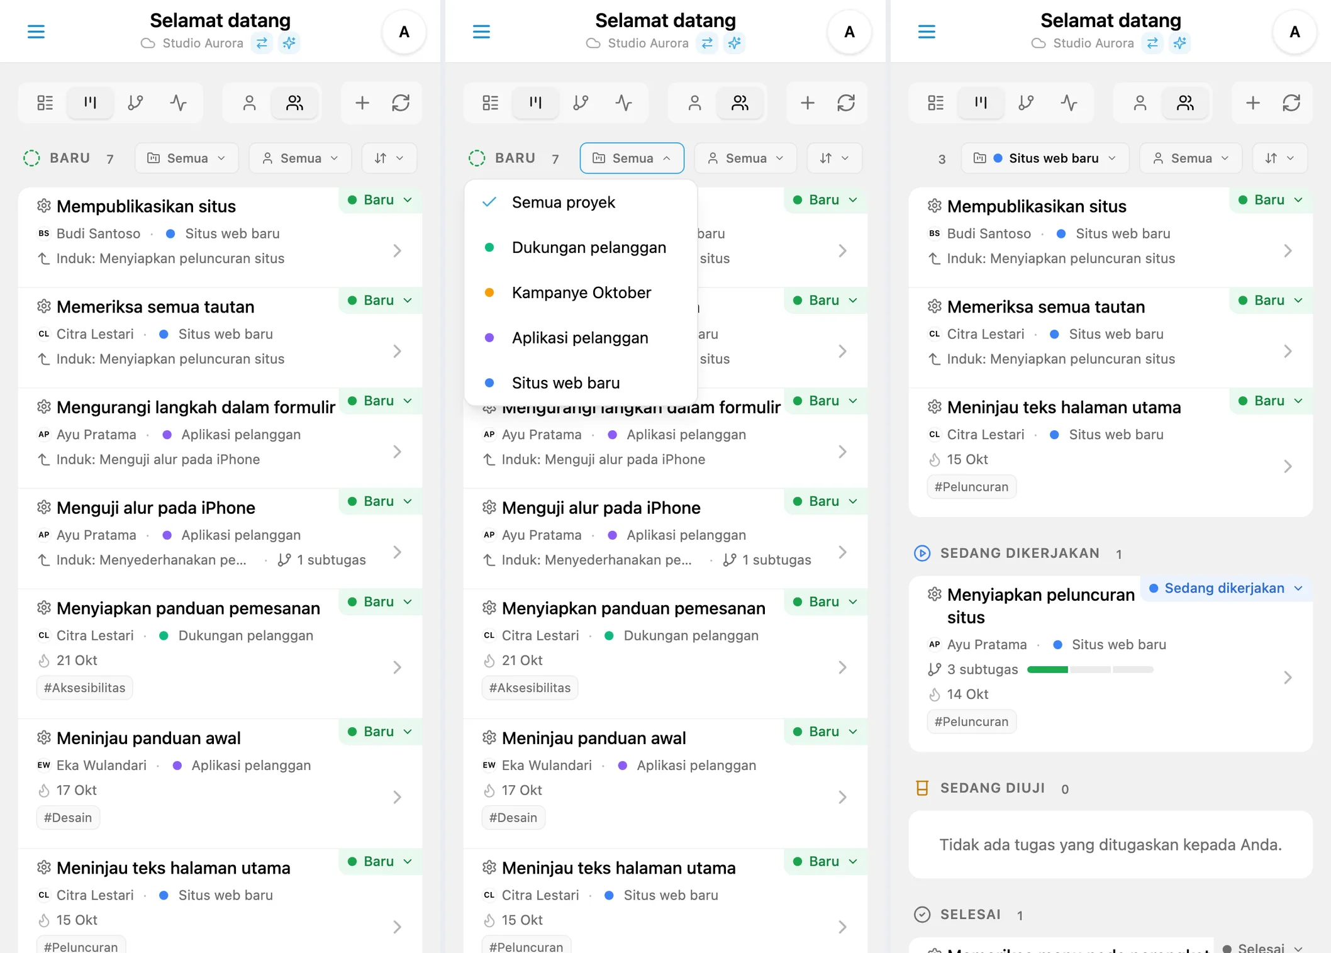Open sort order dropdown in left panel
Image resolution: width=1331 pixels, height=953 pixels.
click(x=389, y=158)
